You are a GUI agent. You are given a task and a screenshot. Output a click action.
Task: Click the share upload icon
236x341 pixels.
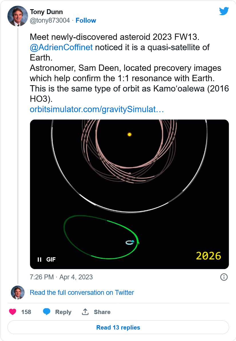tap(85, 312)
